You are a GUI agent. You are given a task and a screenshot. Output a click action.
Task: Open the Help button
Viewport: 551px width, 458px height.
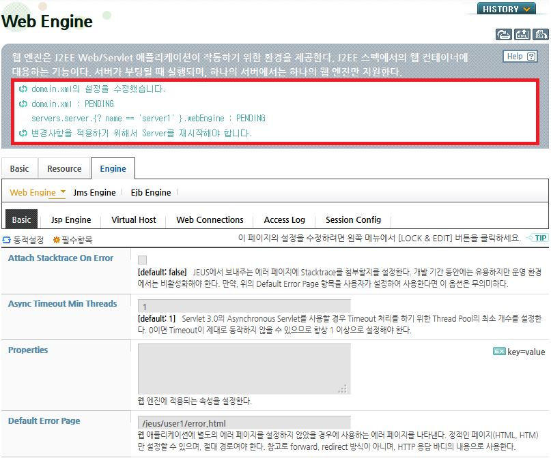pos(521,57)
